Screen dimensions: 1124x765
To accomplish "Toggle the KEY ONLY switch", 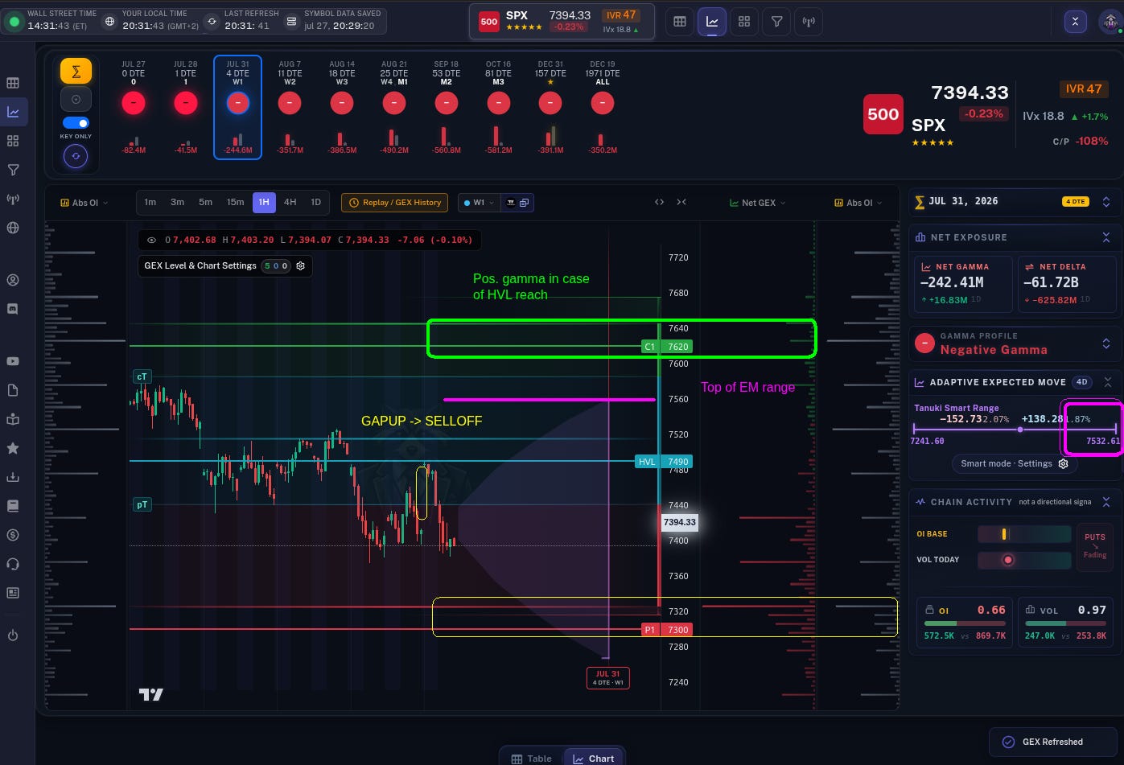I will click(x=76, y=123).
